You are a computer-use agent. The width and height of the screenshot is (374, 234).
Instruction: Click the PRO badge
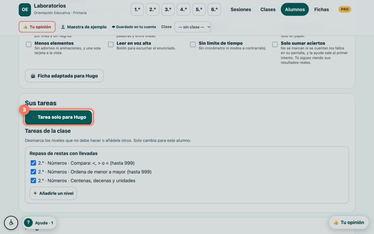click(345, 9)
